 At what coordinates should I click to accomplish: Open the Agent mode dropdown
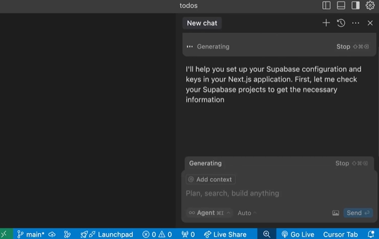click(x=209, y=213)
